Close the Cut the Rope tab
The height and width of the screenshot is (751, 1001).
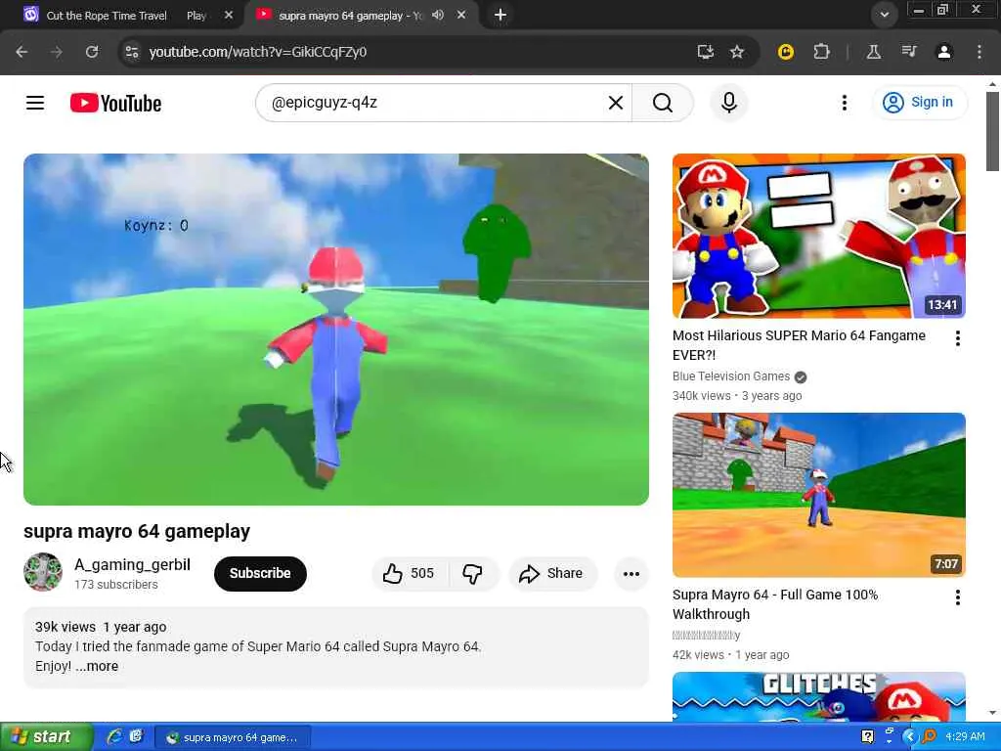[x=229, y=15]
